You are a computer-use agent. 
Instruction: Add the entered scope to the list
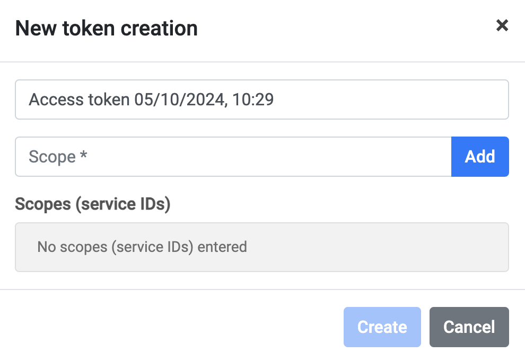pyautogui.click(x=479, y=157)
